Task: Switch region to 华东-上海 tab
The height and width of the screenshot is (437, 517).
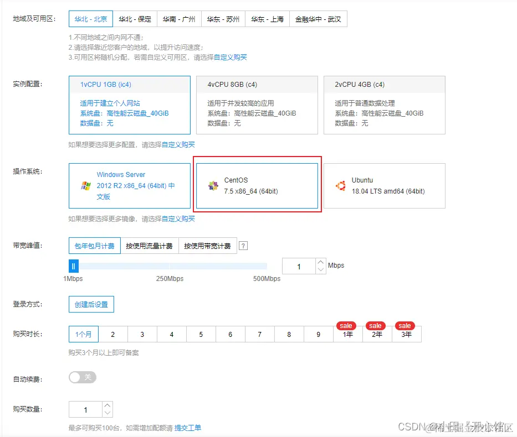Action: point(268,18)
